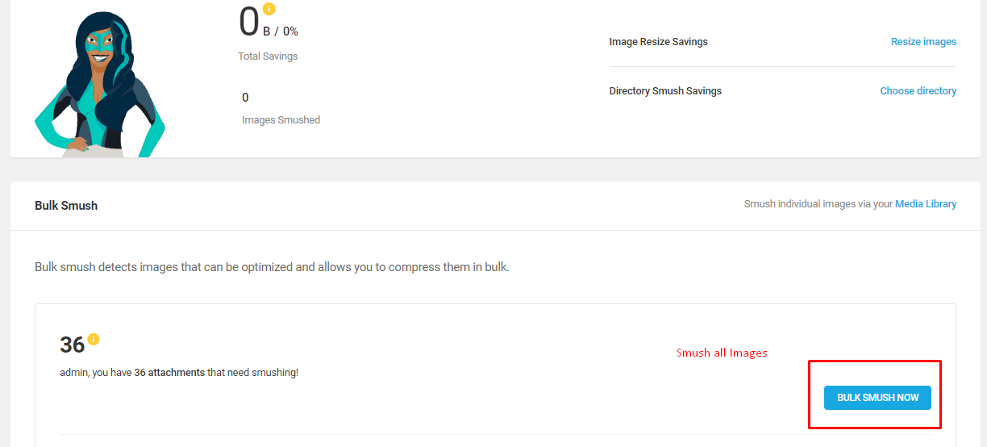Click the red Smush all Images annotation
The width and height of the screenshot is (987, 447).
(x=722, y=353)
